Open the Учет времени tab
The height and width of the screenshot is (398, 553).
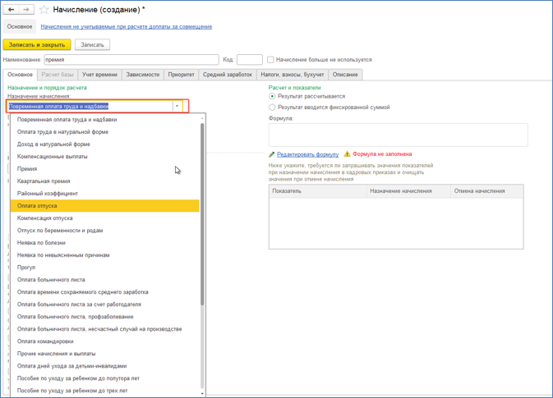(x=99, y=75)
